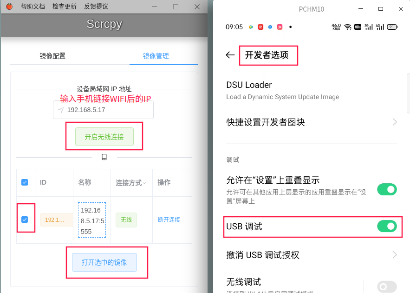Image resolution: width=410 pixels, height=293 pixels.
Task: Uncheck the select-all checkbox in the ID column header
Action: 25,183
